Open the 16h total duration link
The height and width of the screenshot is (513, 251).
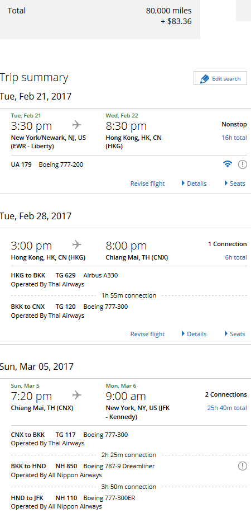[234, 138]
